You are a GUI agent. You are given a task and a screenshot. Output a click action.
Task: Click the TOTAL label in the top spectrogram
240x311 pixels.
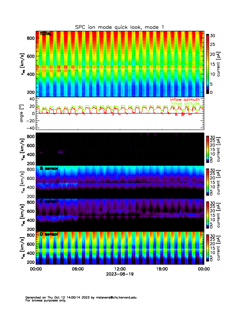click(x=45, y=34)
